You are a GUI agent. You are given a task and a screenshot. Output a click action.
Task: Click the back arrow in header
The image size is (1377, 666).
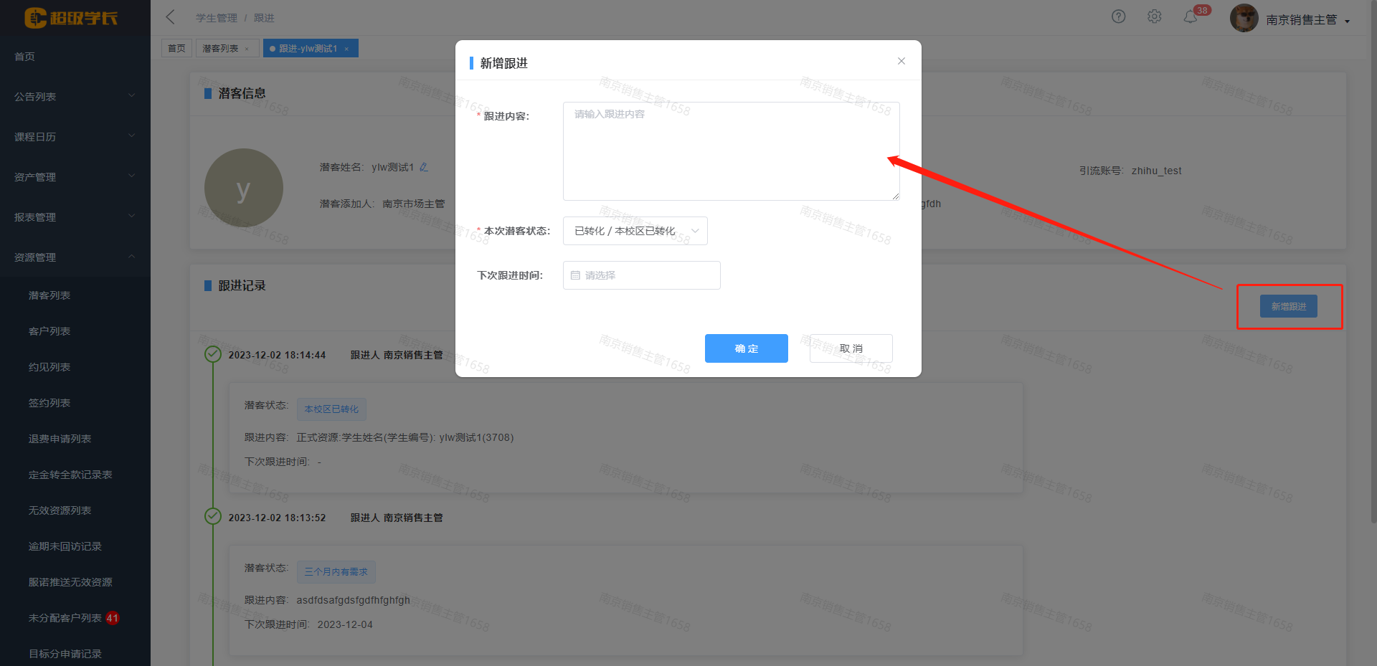(x=171, y=17)
